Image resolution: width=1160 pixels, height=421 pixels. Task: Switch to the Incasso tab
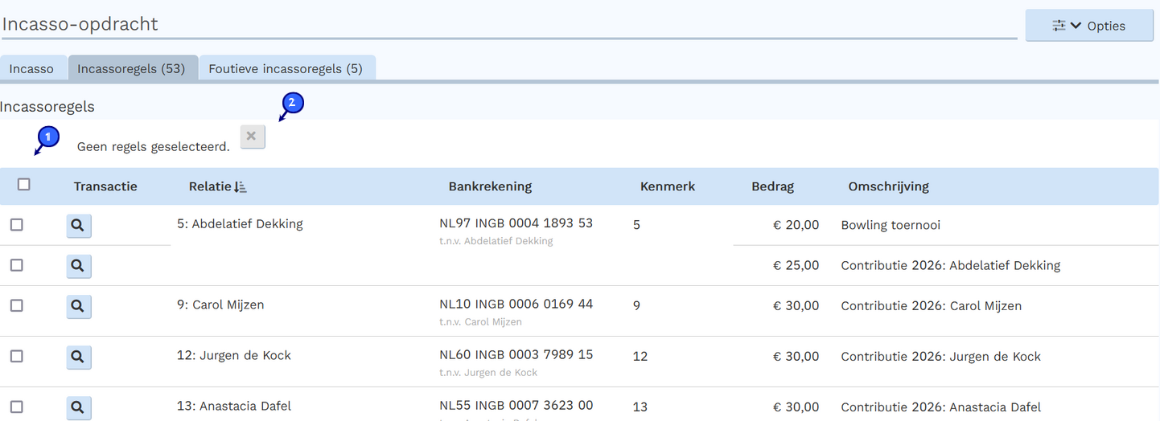click(x=31, y=69)
